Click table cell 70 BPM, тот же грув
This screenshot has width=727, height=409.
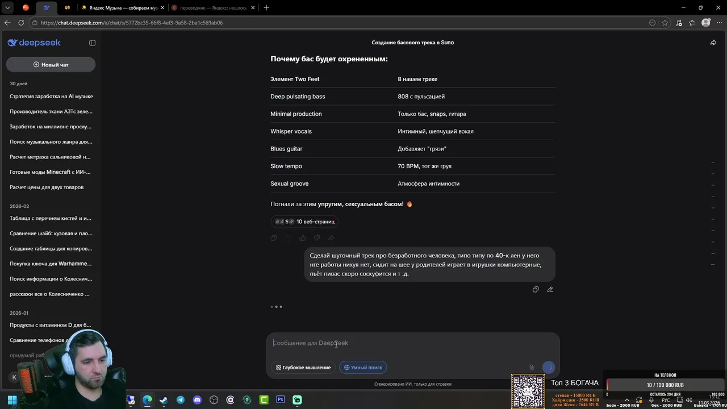click(x=425, y=166)
